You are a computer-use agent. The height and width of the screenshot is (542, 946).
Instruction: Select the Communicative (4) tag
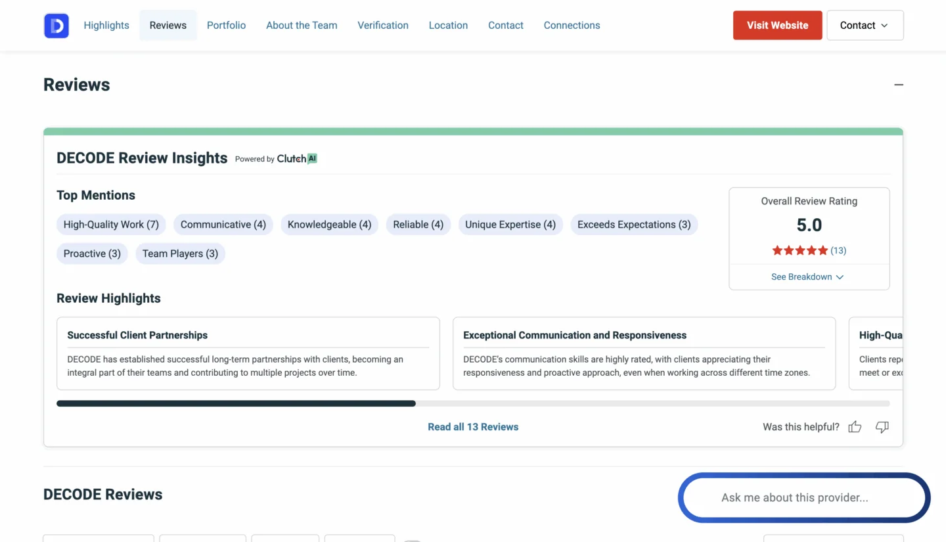(x=223, y=225)
